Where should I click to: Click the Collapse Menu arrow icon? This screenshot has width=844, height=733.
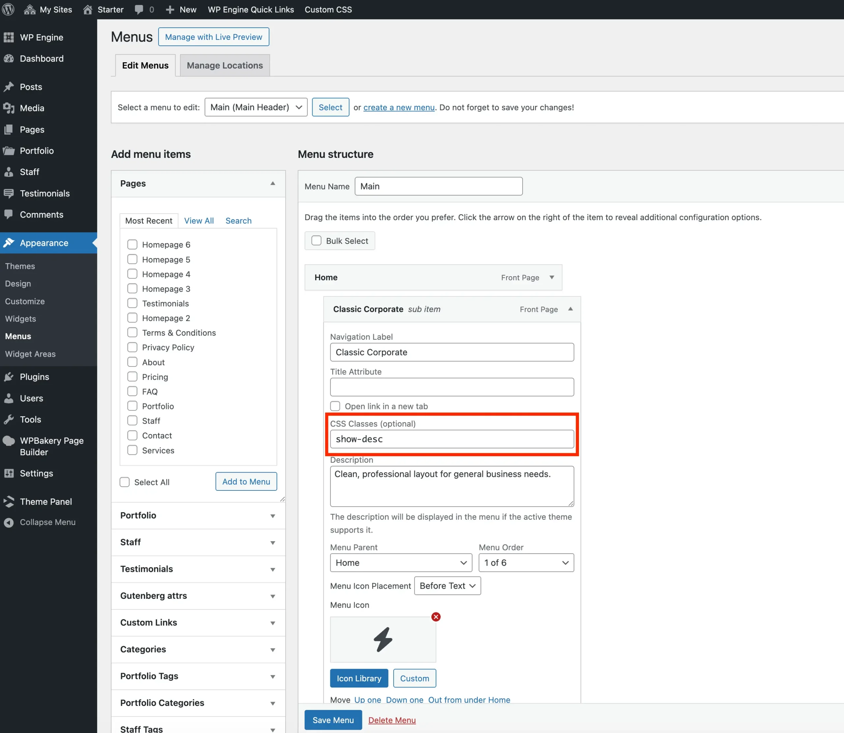point(9,522)
